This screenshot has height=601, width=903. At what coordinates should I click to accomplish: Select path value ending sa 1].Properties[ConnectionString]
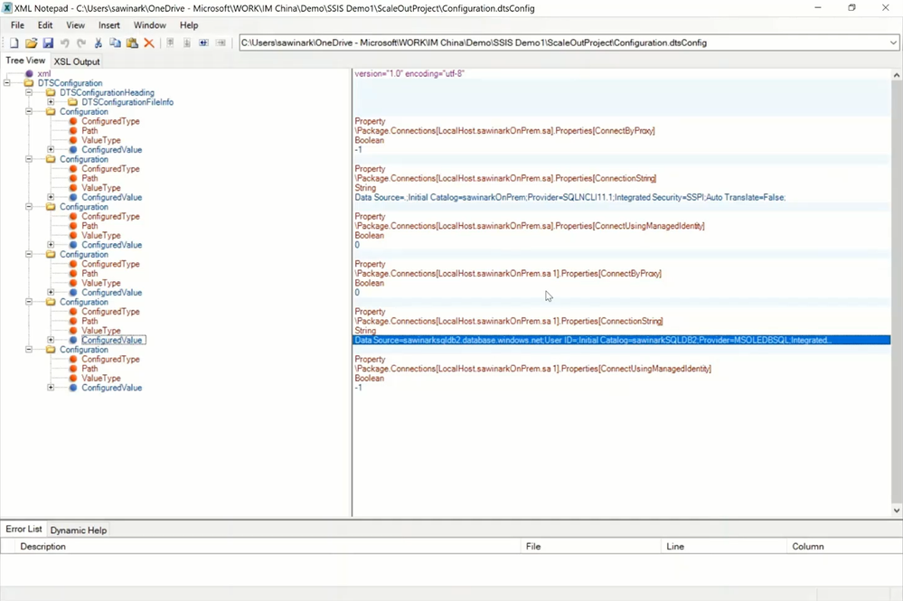[x=509, y=321]
